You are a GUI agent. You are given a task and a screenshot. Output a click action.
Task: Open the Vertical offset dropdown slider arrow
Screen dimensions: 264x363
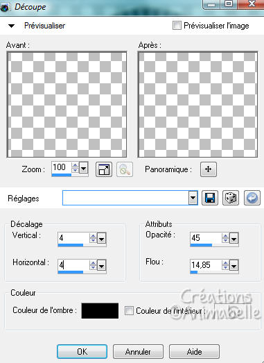101,238
